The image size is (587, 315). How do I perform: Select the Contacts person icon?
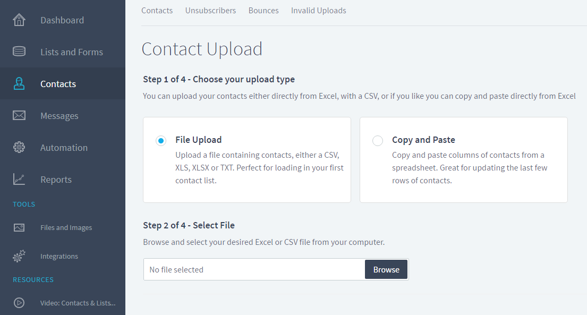click(x=19, y=83)
